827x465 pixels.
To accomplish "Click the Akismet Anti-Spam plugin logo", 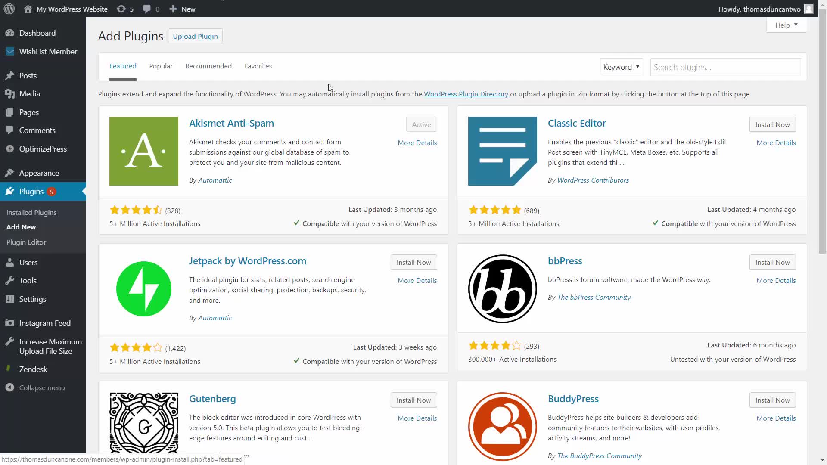I will pyautogui.click(x=144, y=151).
